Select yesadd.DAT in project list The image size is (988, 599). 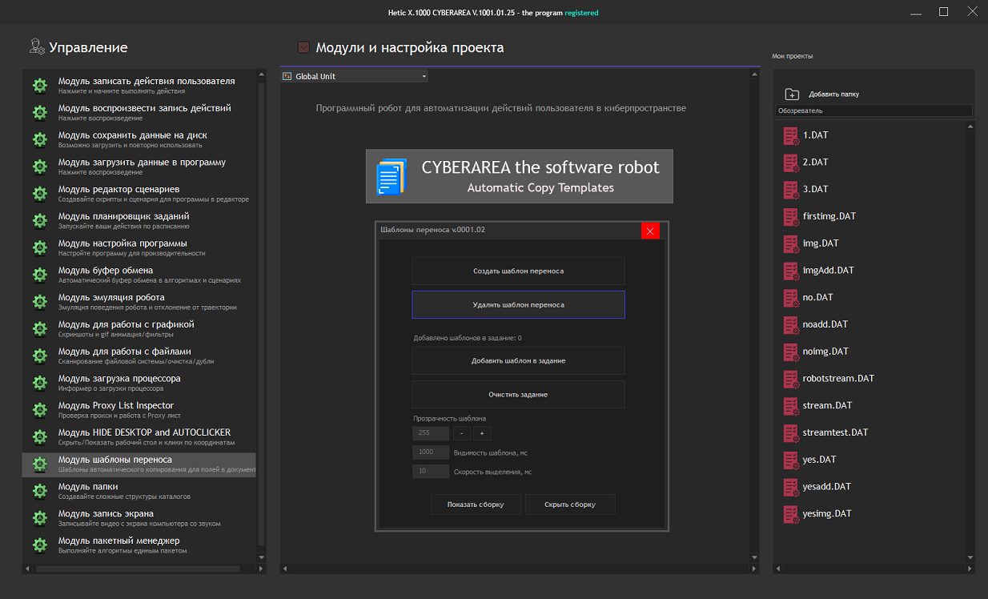pos(826,487)
